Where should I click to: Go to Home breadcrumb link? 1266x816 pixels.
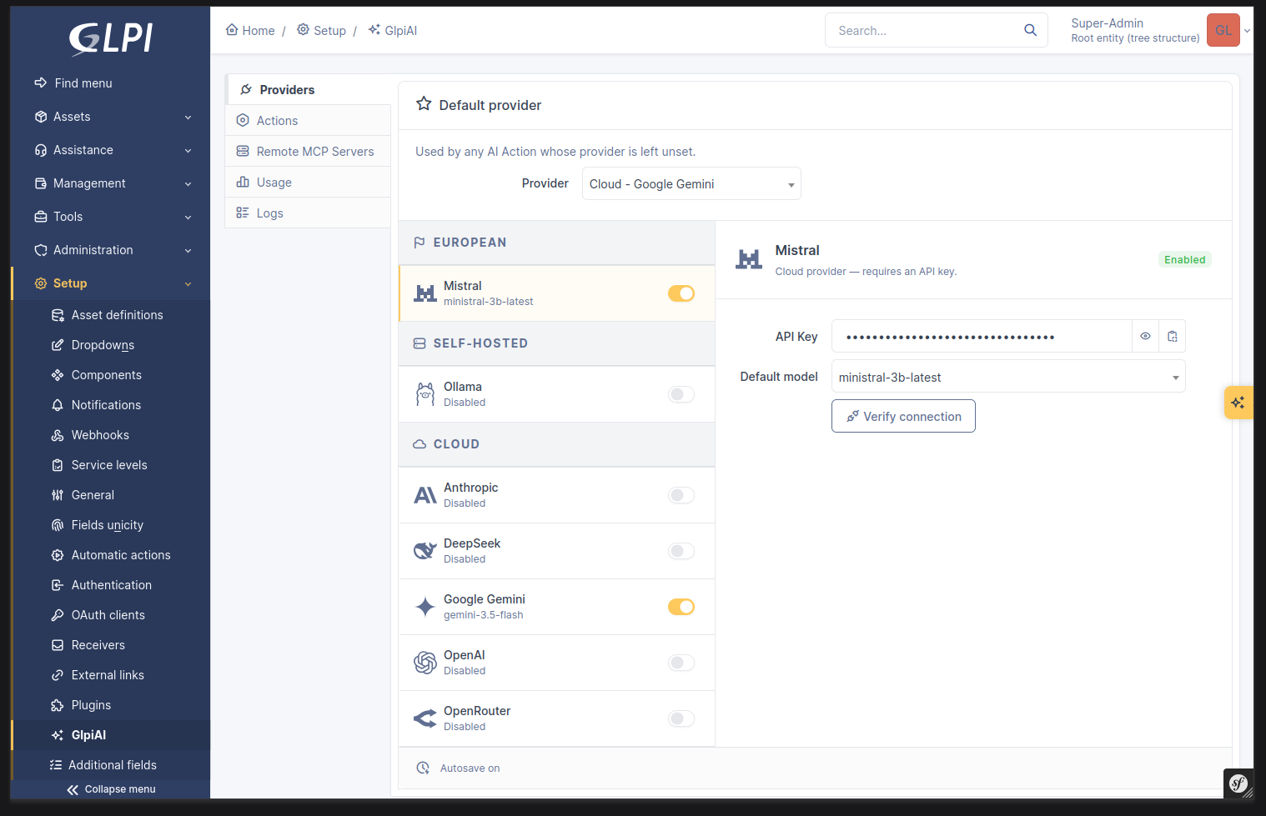coord(250,30)
